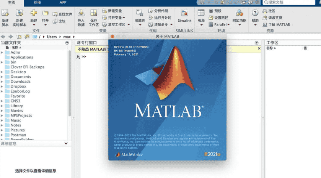Click the Add-Ons (附加功能) icon
321x178 pixels.
click(240, 13)
